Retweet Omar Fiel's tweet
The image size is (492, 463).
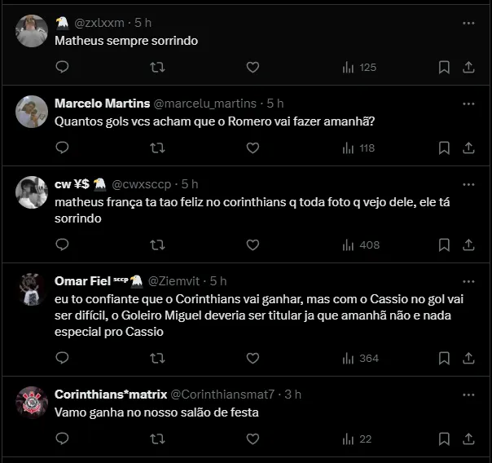click(x=158, y=358)
